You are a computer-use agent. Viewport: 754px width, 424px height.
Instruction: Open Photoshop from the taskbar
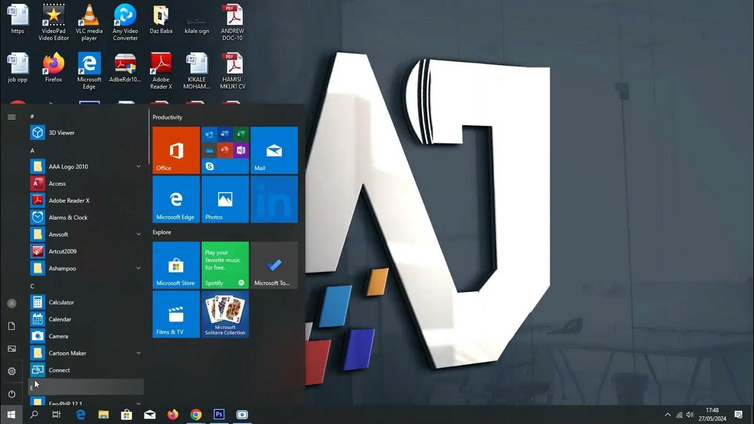tap(219, 415)
